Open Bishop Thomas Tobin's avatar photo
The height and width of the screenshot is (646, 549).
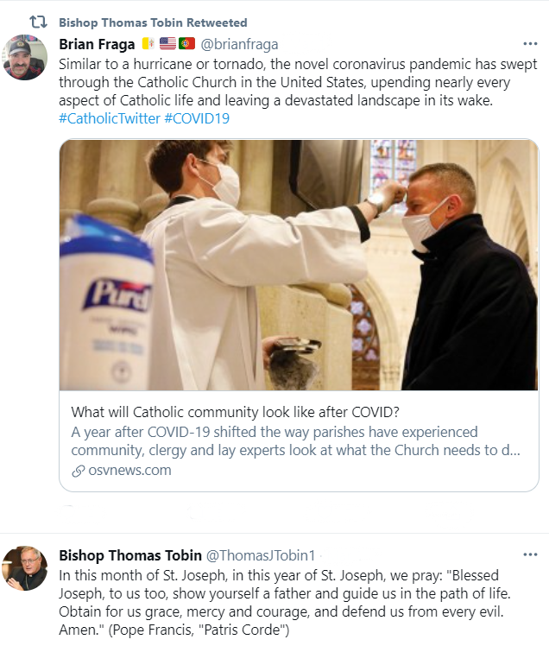[25, 568]
